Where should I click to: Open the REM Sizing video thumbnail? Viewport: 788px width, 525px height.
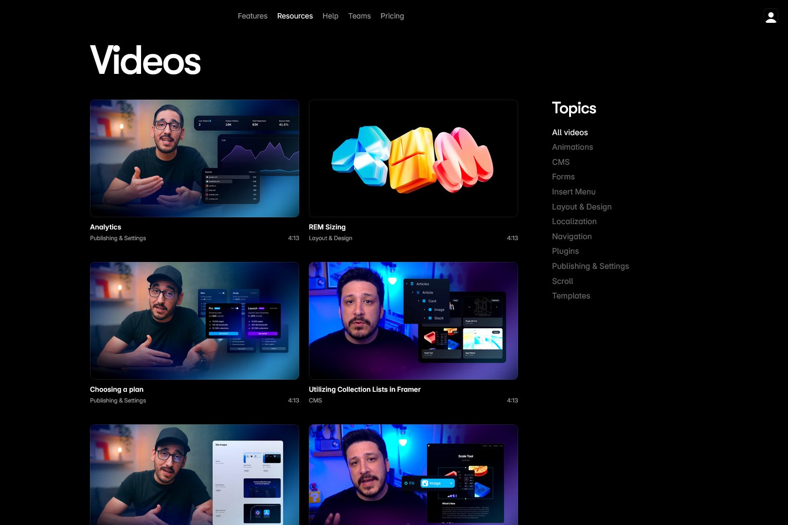pyautogui.click(x=413, y=158)
